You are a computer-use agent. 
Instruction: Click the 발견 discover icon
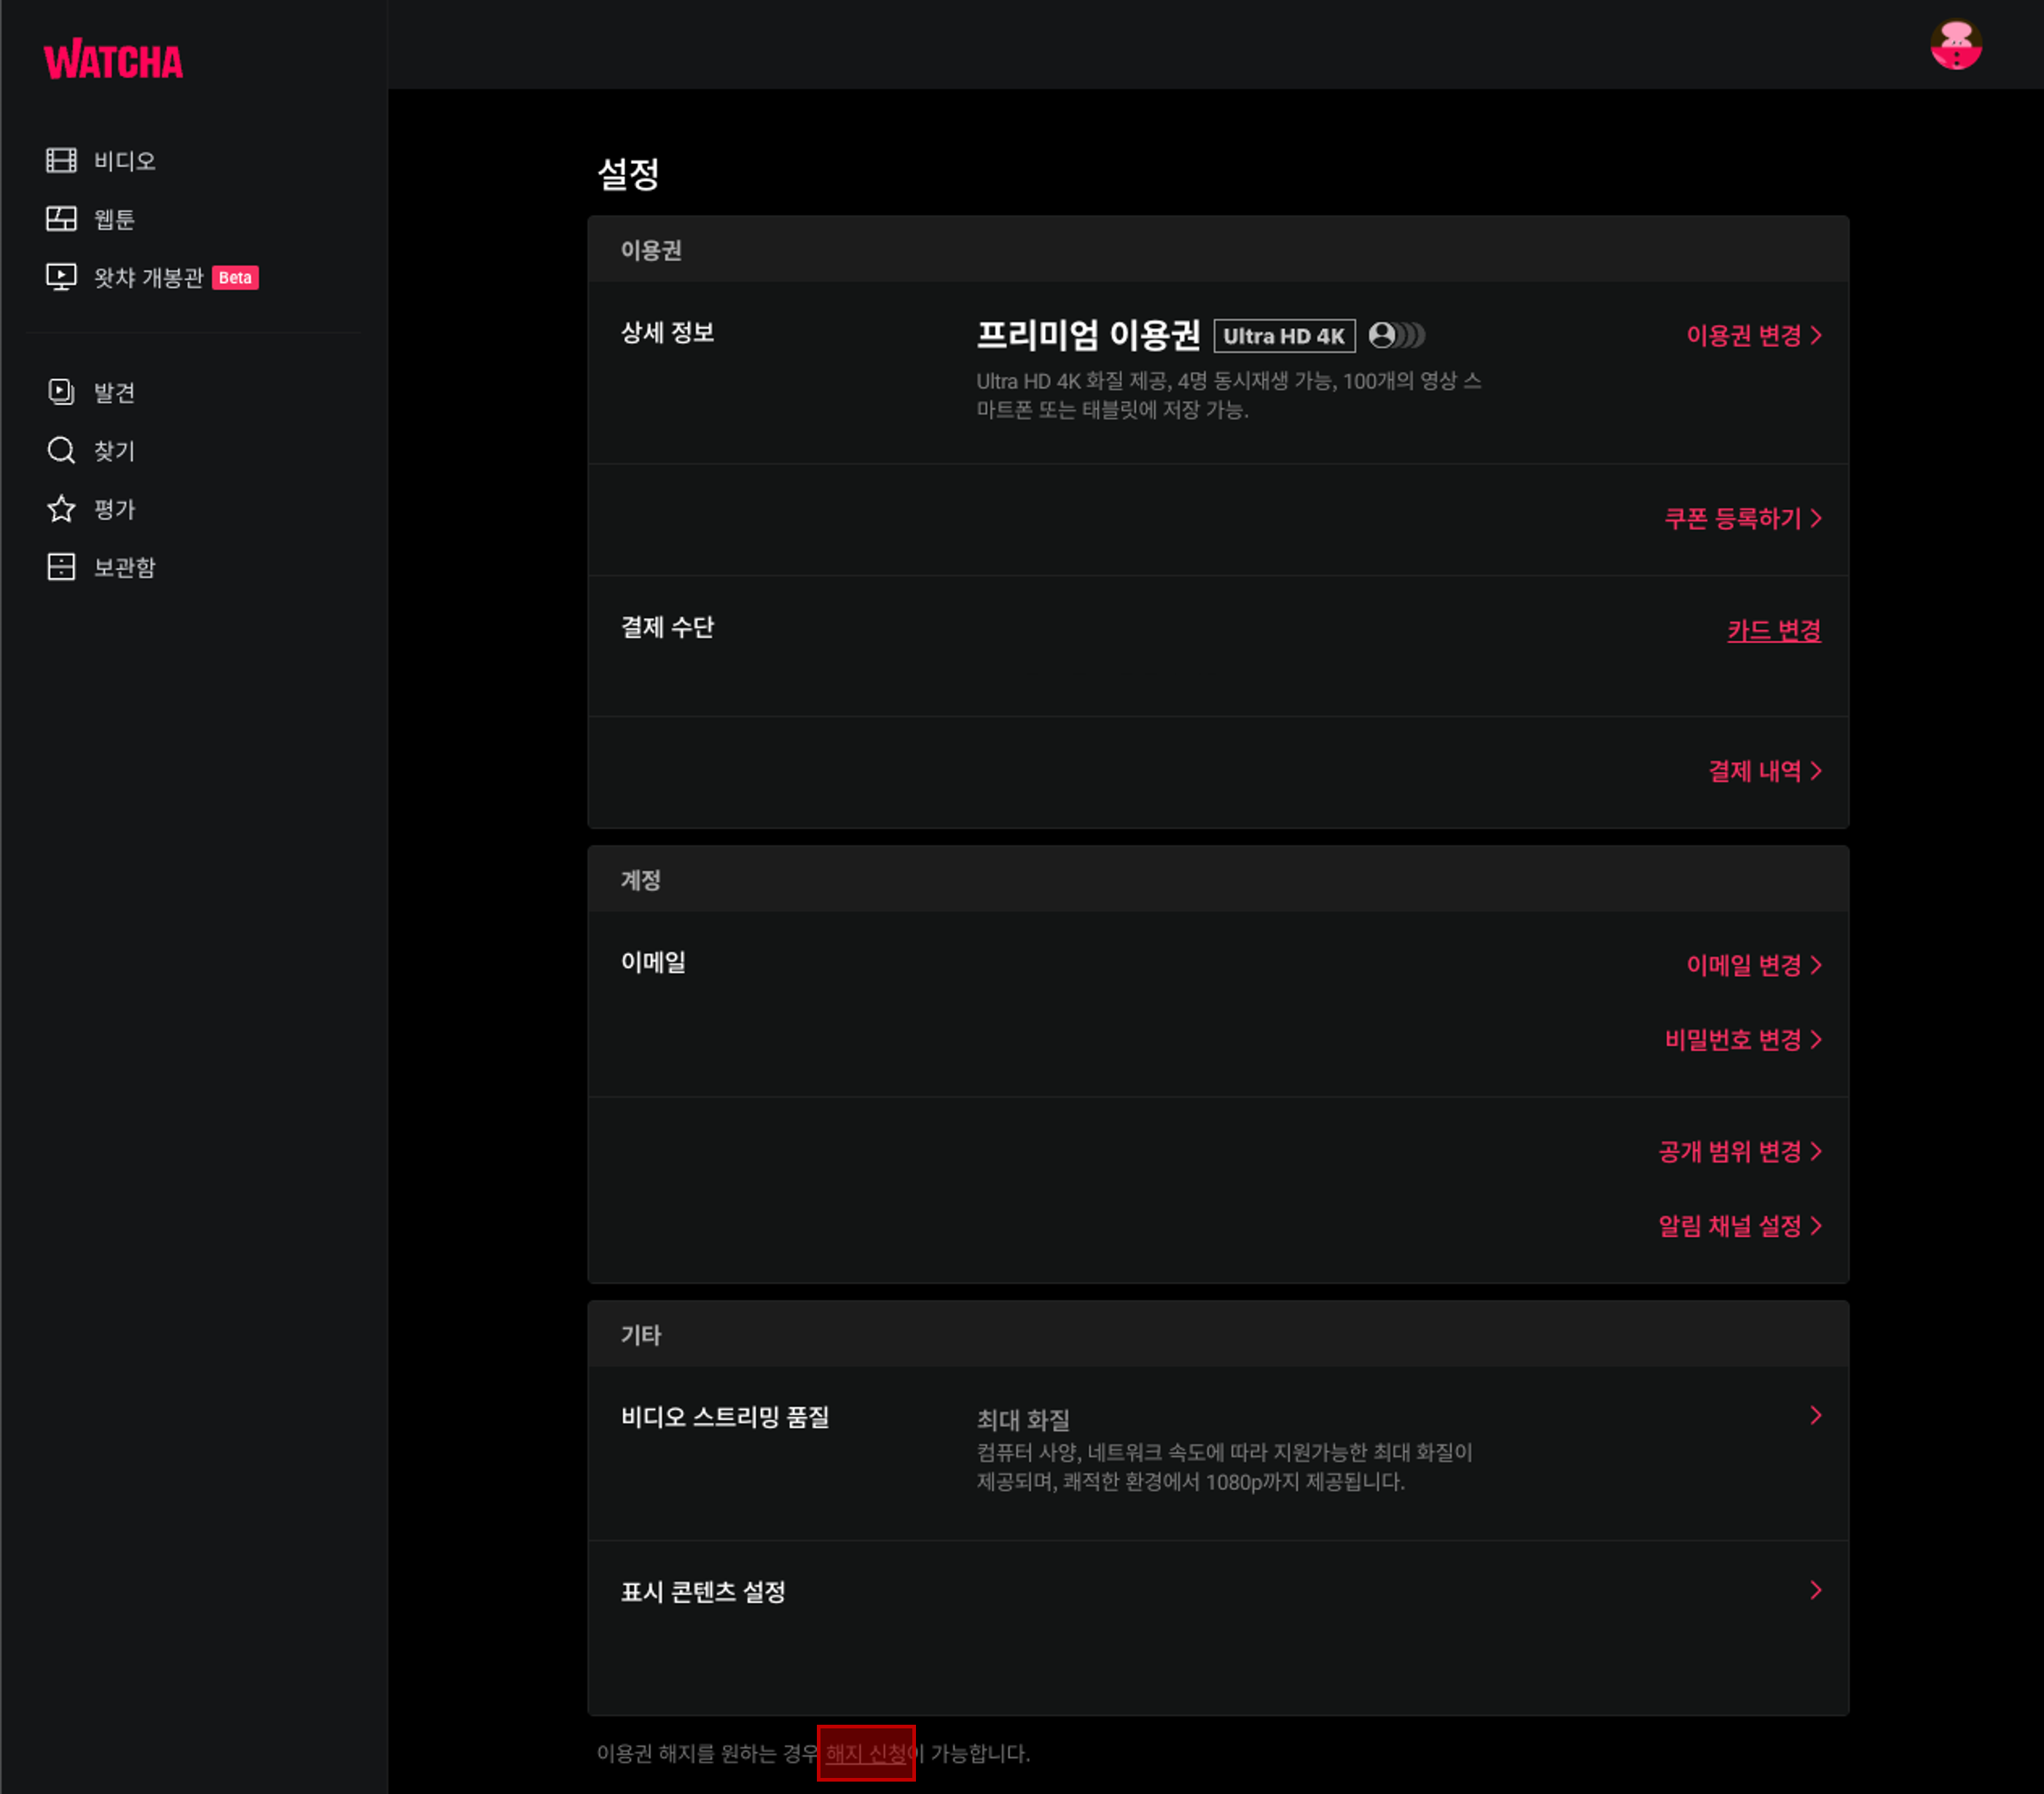tap(61, 391)
